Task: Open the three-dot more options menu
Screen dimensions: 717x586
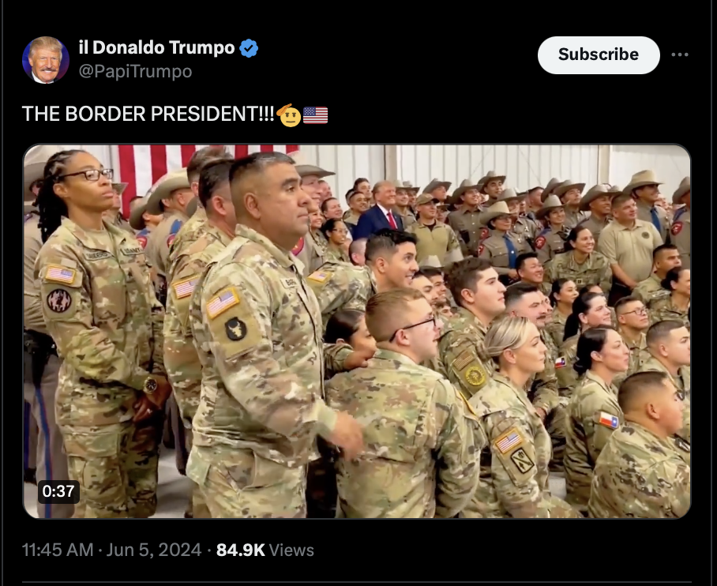Action: [680, 54]
